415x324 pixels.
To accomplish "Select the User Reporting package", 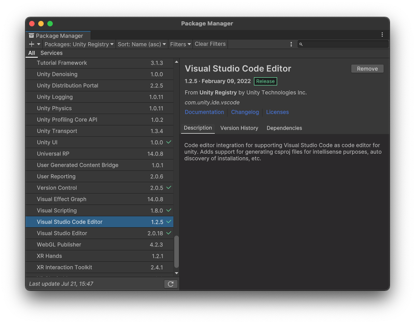I will coord(100,176).
